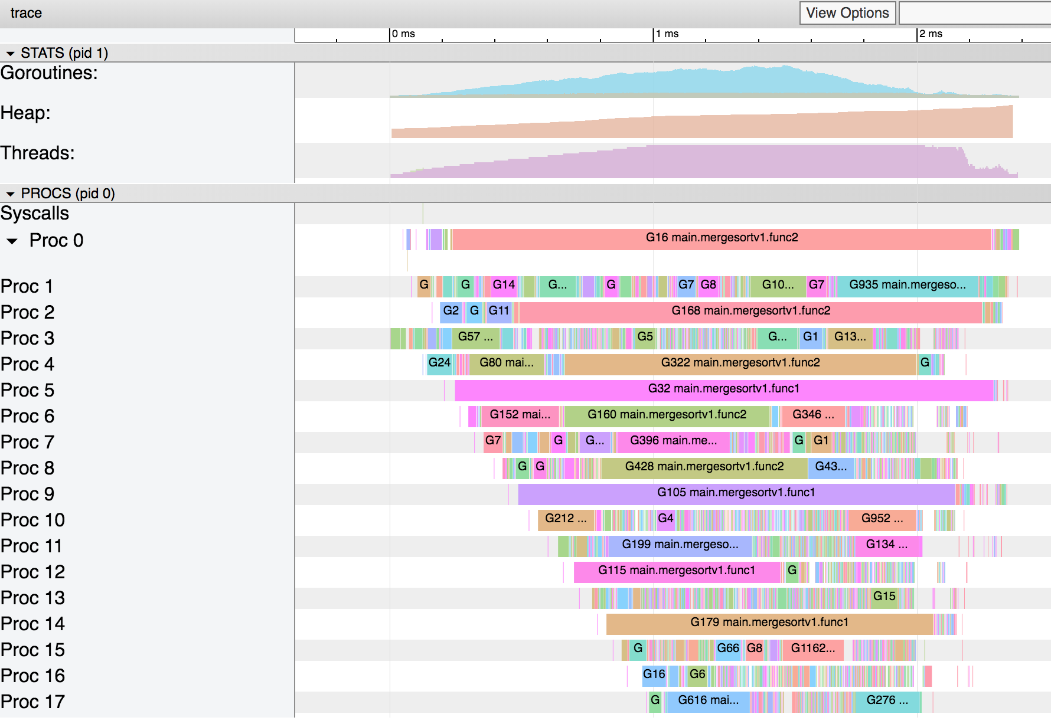Select the G2 slice on Proc 2
1051x727 pixels.
pyautogui.click(x=451, y=312)
